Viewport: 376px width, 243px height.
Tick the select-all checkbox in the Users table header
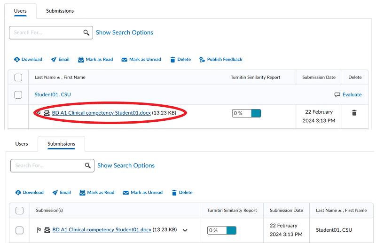[x=18, y=77]
